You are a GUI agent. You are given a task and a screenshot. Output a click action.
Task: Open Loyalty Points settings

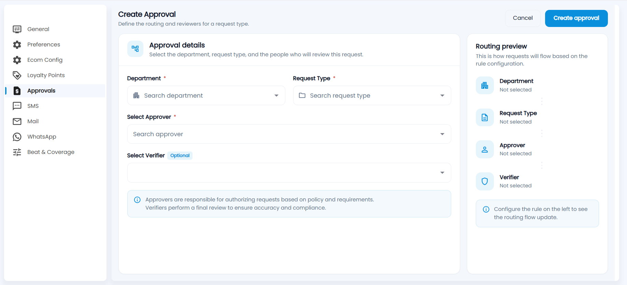55,75
